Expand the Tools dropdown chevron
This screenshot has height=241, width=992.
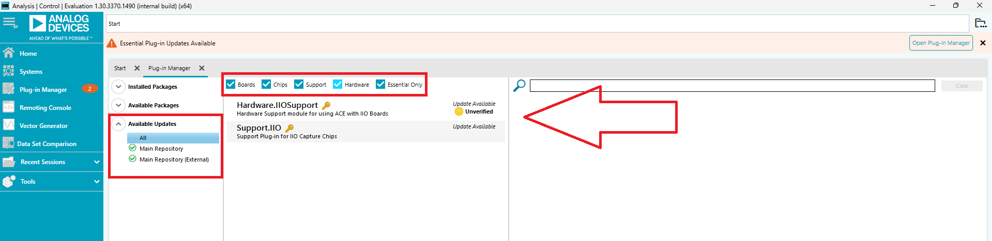pyautogui.click(x=97, y=182)
